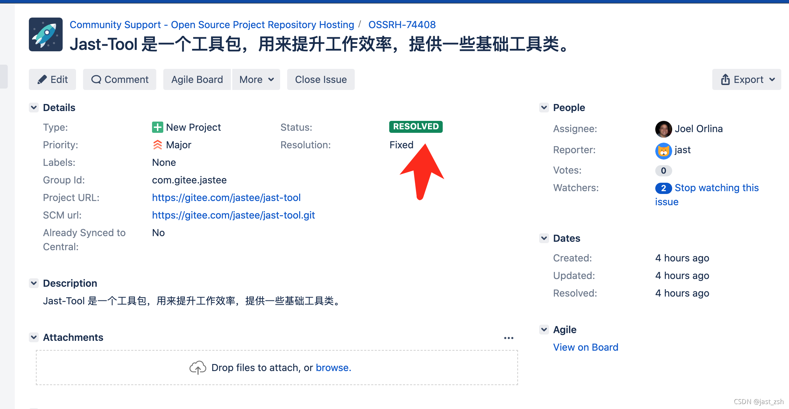Click the cloud upload icon in the drop zone

pos(198,368)
